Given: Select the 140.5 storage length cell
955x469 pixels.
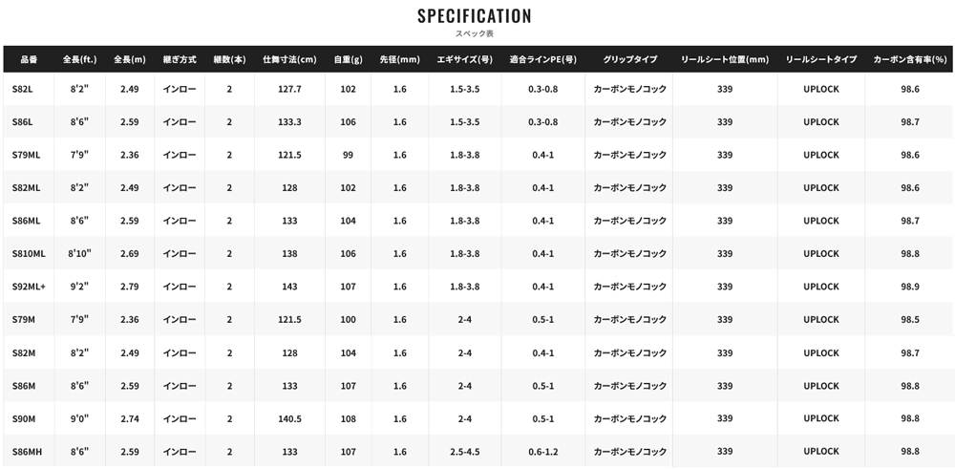Looking at the screenshot, I should point(290,418).
